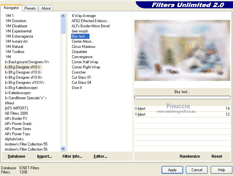Select [AFS IMPORT] category
Image resolution: width=233 pixels, height=176 pixels.
(x=16, y=108)
